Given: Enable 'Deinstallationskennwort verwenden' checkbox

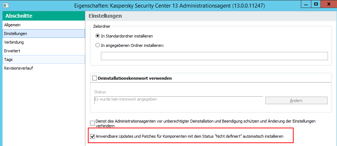Looking at the screenshot, I should click(95, 78).
